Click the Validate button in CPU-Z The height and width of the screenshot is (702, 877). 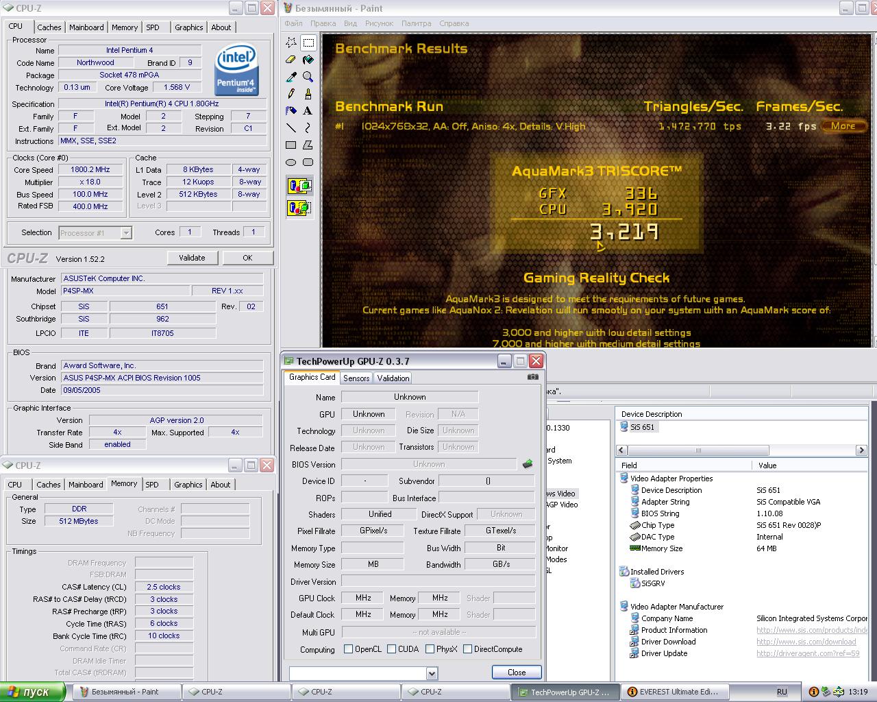192,258
